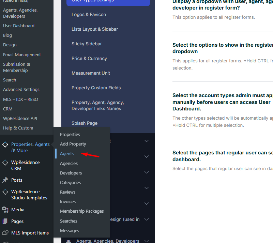Click the WpResidence Studio Templates icon
This screenshot has height=243, width=273.
[5, 192]
